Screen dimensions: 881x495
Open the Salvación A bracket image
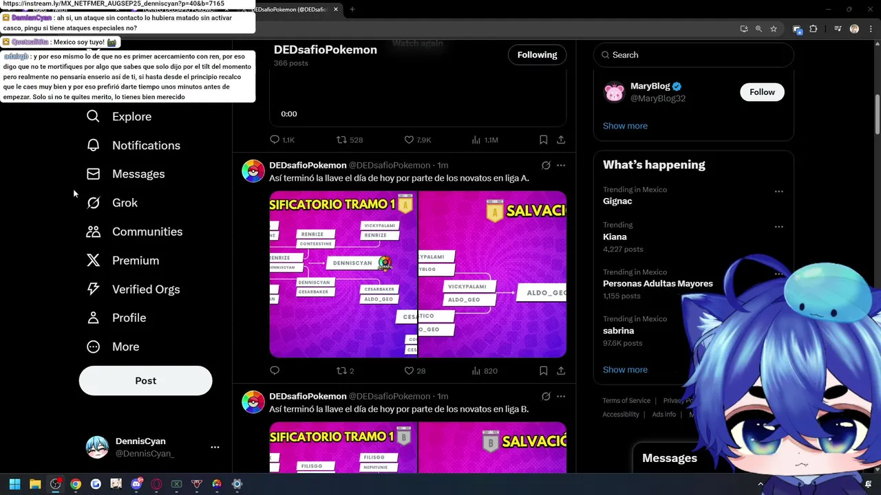click(x=492, y=274)
